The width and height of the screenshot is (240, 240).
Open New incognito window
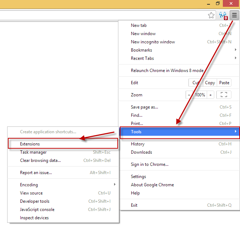click(153, 42)
